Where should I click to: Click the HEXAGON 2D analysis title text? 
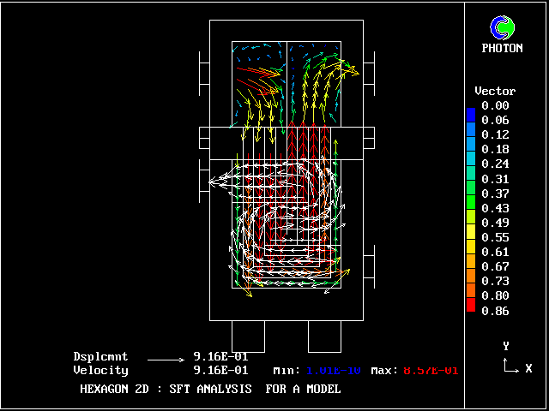[210, 389]
